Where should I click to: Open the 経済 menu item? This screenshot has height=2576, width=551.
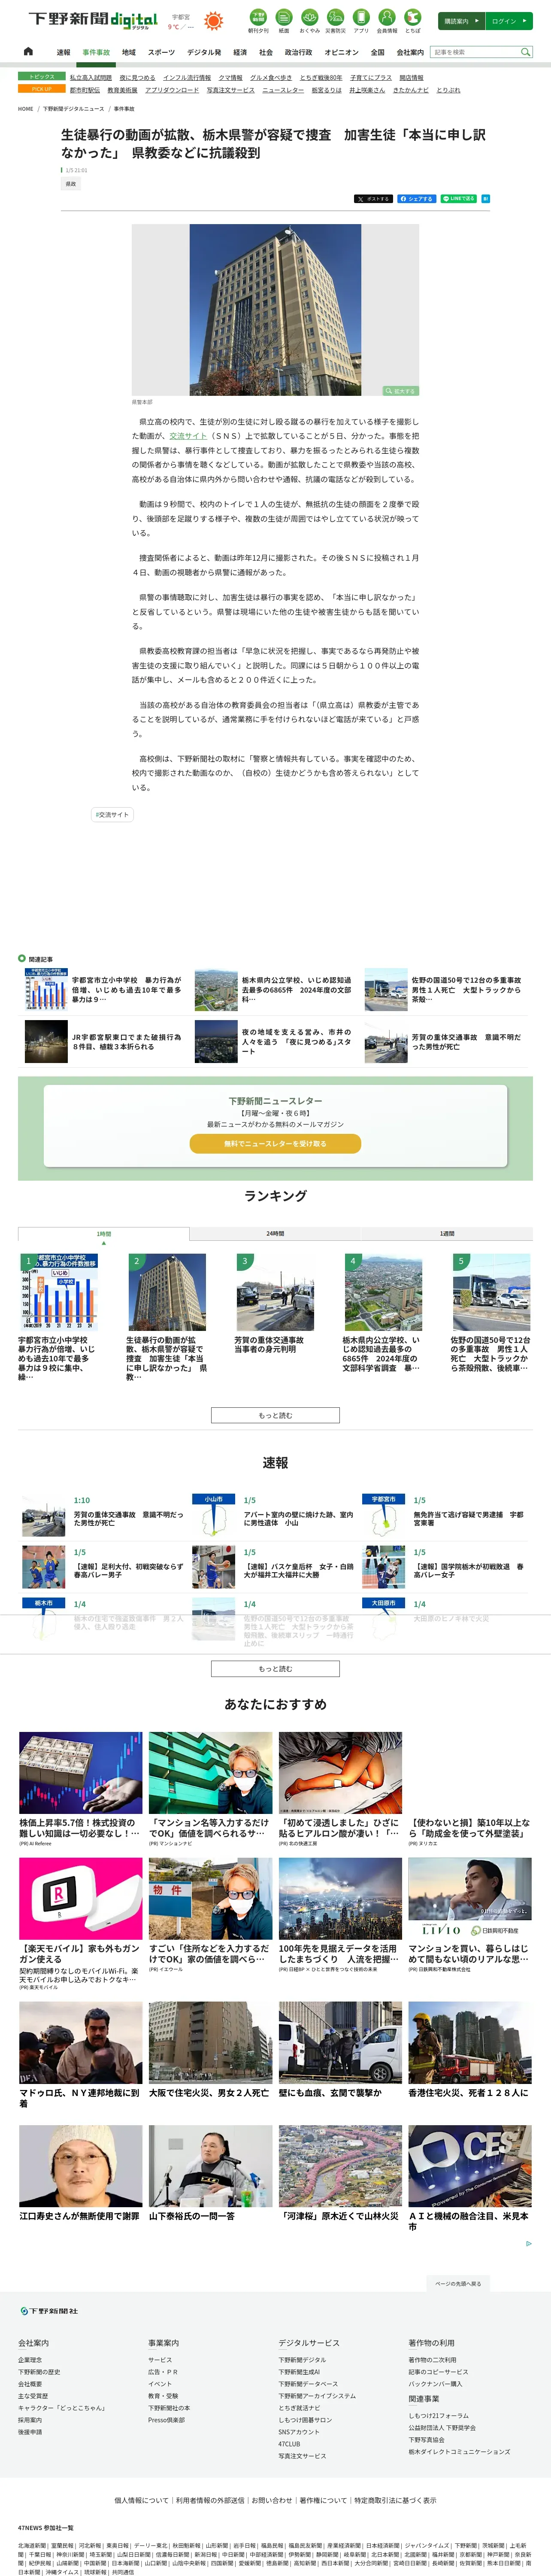tap(240, 52)
